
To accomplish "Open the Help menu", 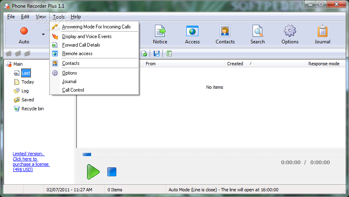I will click(x=76, y=17).
